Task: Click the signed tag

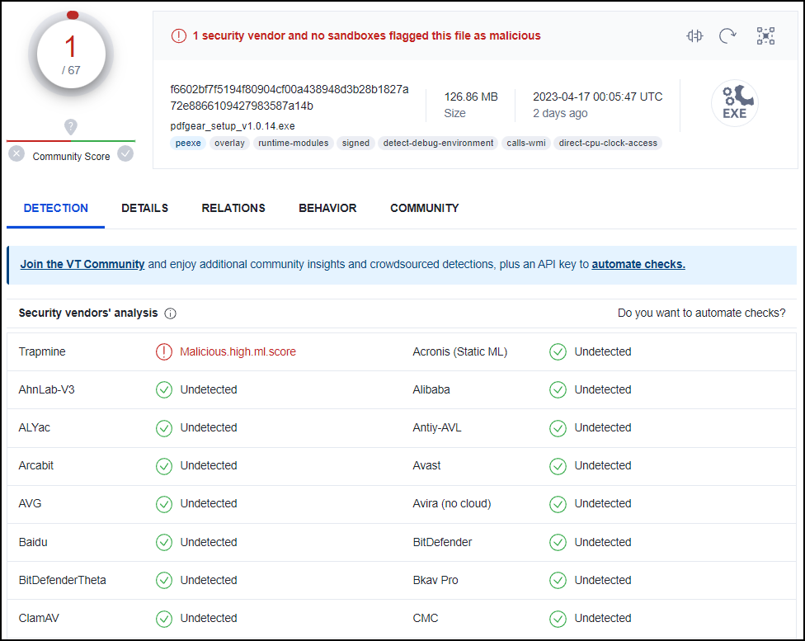Action: click(355, 143)
